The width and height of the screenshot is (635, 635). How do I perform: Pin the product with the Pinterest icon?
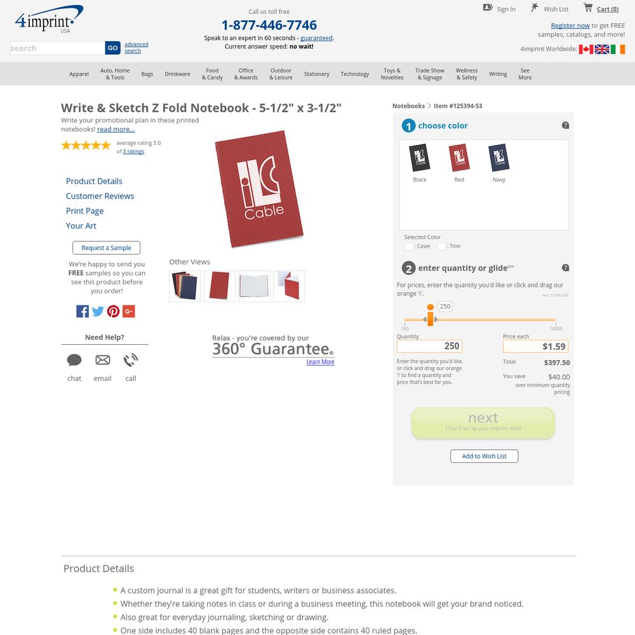click(x=113, y=311)
